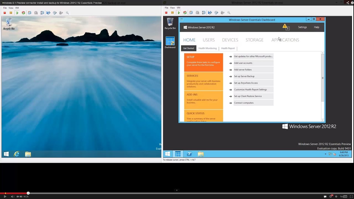354x199 pixels.
Task: Open View menu in right VM console
Action: (172, 8)
